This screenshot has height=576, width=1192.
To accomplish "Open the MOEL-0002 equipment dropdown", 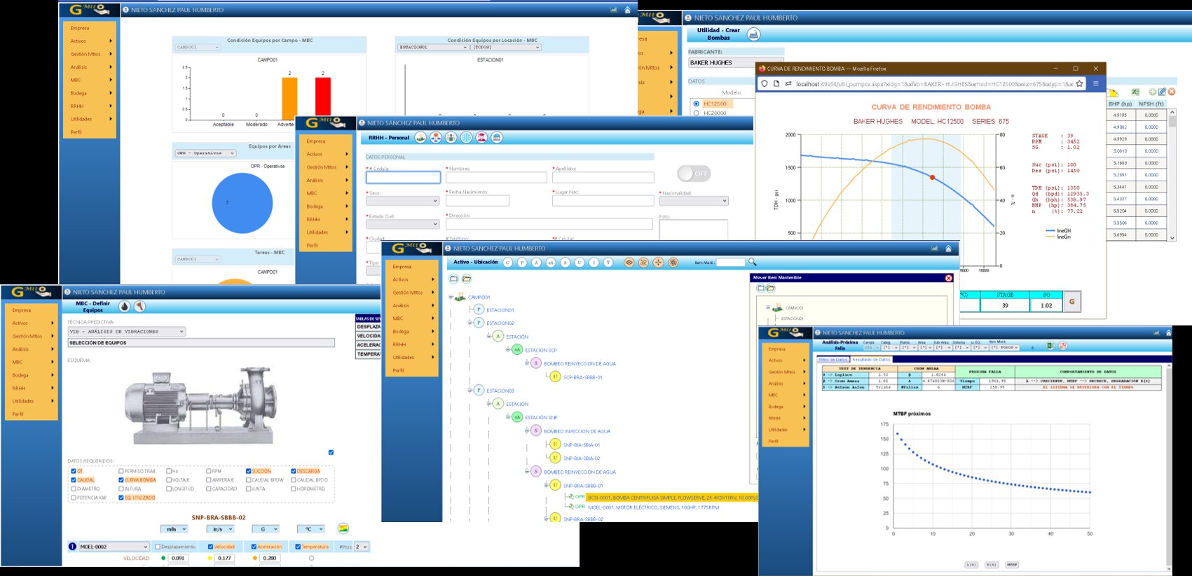I will [114, 547].
